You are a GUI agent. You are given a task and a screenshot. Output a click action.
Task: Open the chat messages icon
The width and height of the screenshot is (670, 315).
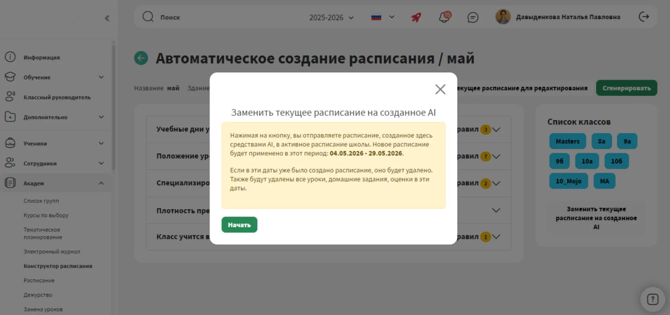point(473,17)
